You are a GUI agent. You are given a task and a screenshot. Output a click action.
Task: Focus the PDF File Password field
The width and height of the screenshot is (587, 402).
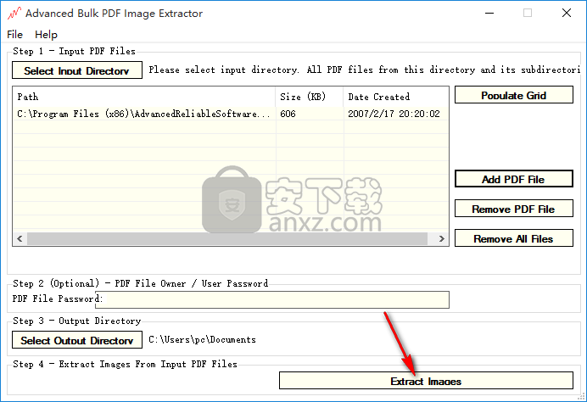point(272,300)
